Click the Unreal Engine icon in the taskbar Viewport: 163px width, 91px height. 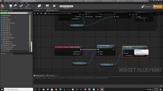[102, 89]
